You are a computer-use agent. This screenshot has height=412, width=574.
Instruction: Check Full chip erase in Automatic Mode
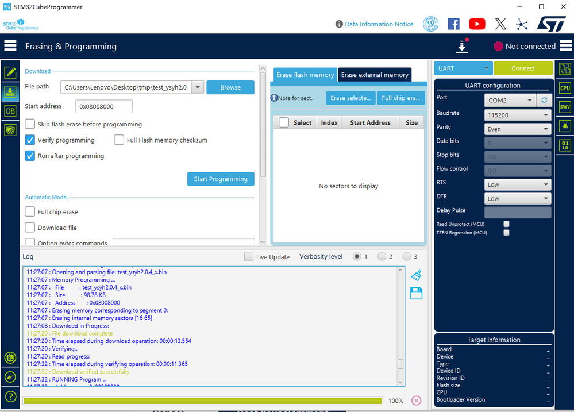point(30,211)
